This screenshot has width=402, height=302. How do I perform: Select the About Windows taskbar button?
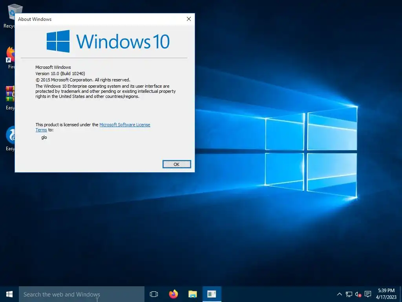[212, 294]
